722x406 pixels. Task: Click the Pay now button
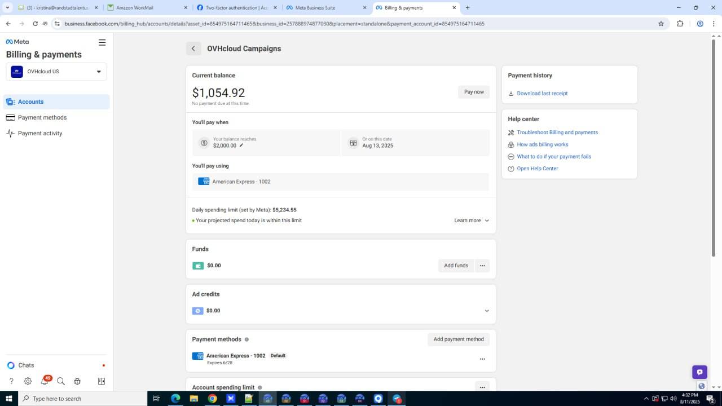474,92
